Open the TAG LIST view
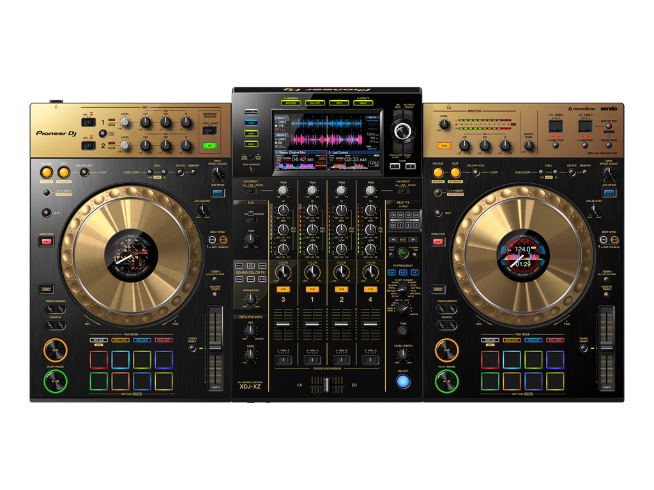This screenshot has height=490, width=654. 315,103
